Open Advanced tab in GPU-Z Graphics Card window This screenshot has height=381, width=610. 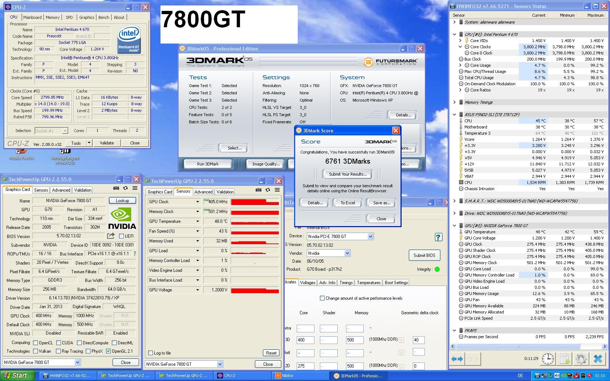tap(61, 190)
